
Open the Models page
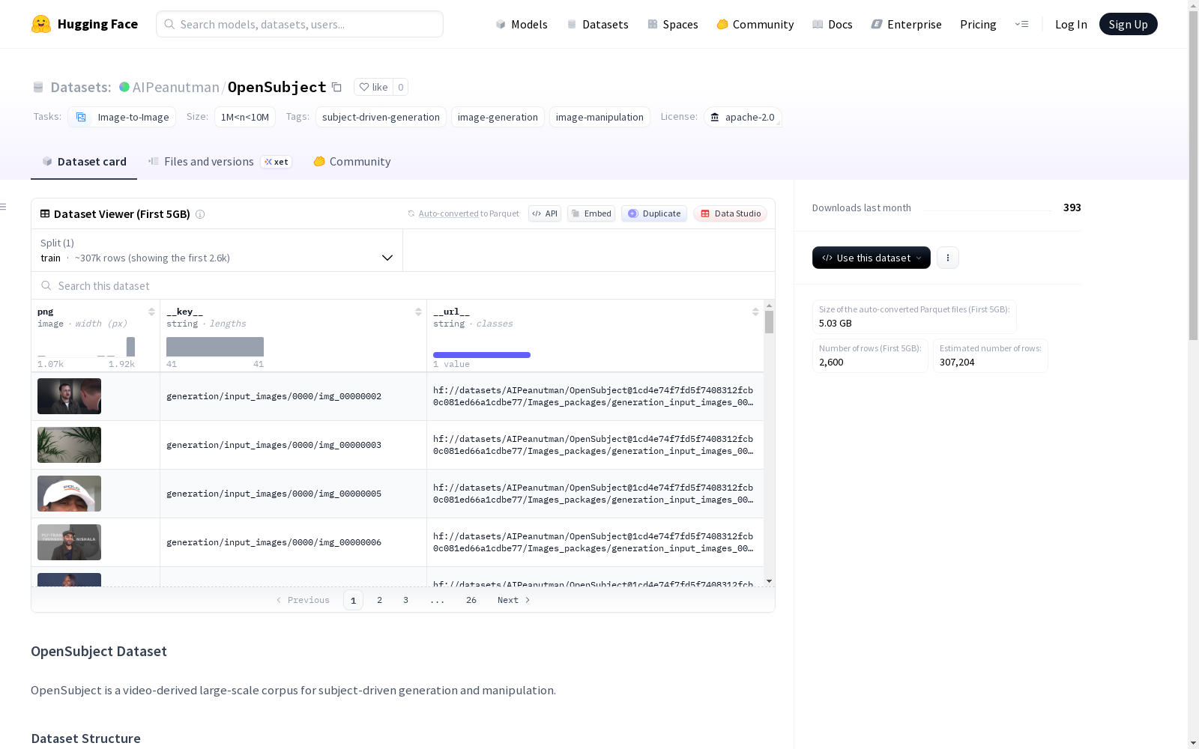click(522, 24)
